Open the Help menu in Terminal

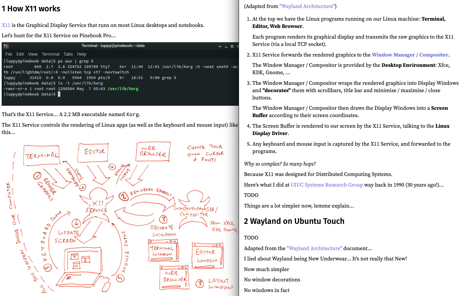click(x=82, y=54)
